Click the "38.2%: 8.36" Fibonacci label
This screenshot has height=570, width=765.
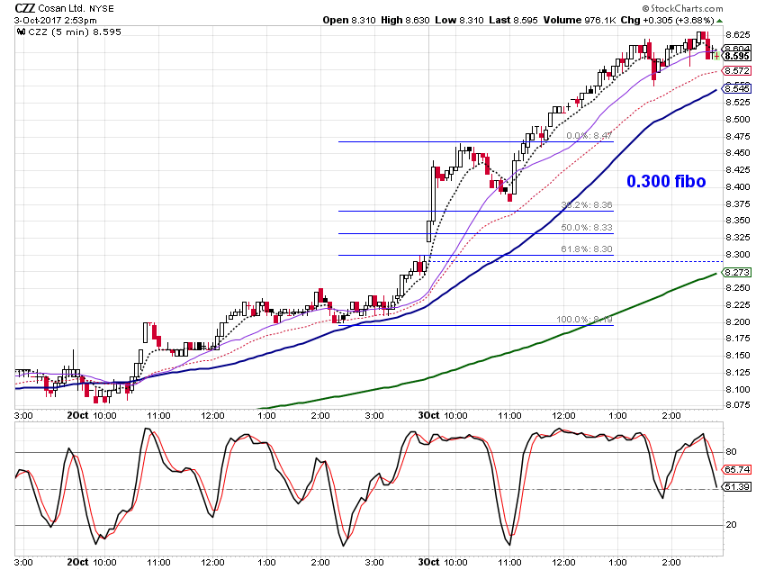click(587, 205)
